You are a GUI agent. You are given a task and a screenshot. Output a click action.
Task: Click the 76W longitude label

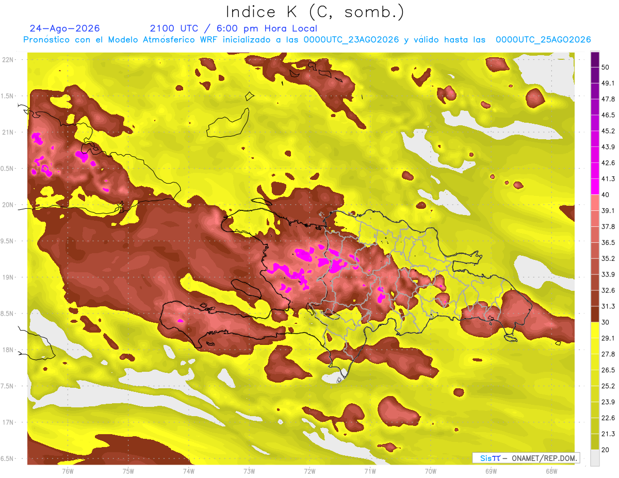point(68,471)
